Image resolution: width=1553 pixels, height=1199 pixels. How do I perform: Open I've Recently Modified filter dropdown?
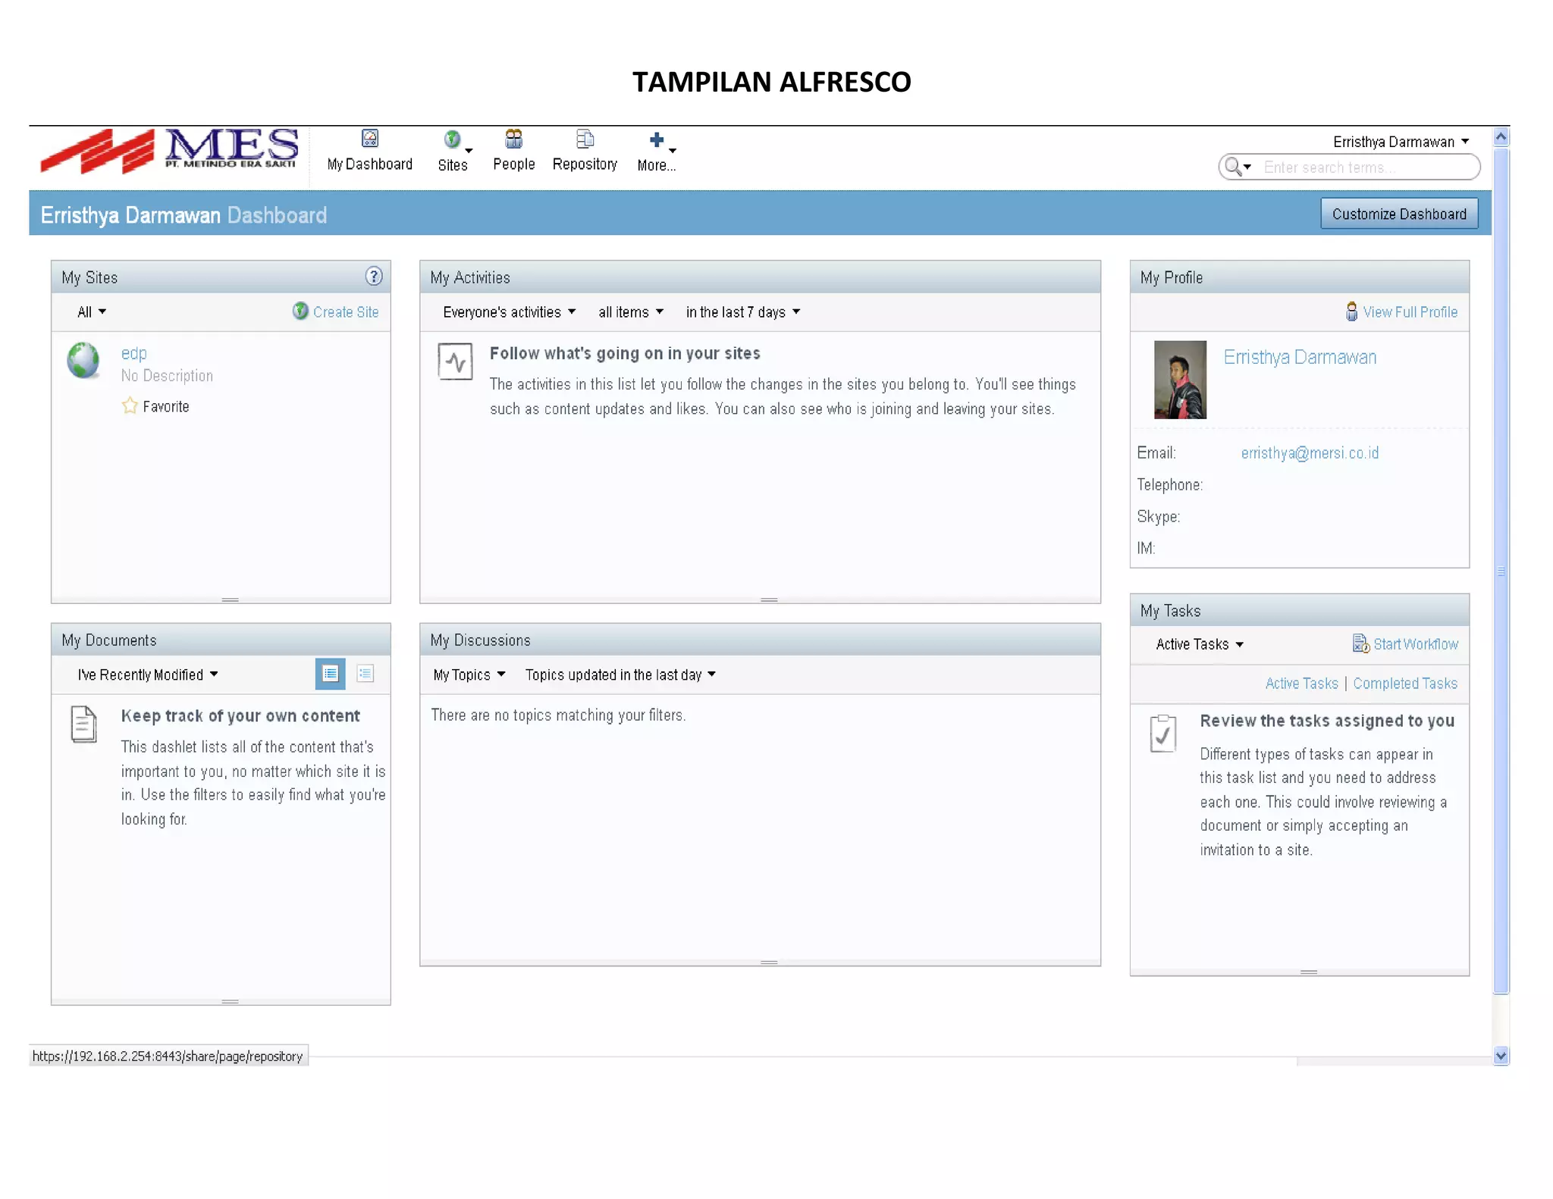point(147,675)
